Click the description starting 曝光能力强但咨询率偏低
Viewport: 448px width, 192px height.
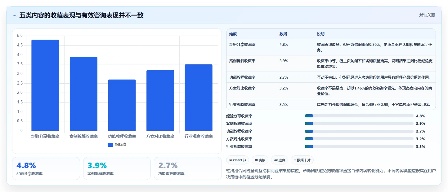pos(374,105)
